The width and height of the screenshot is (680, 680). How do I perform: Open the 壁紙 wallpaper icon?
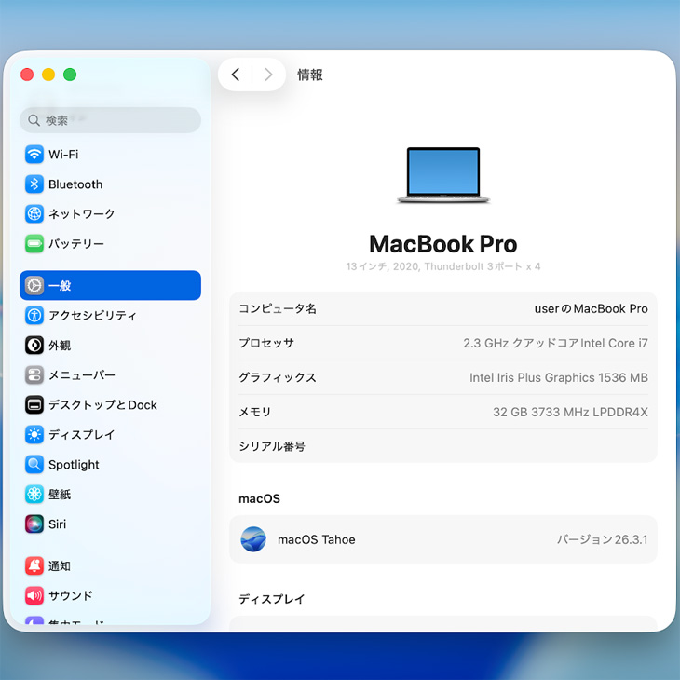click(34, 495)
